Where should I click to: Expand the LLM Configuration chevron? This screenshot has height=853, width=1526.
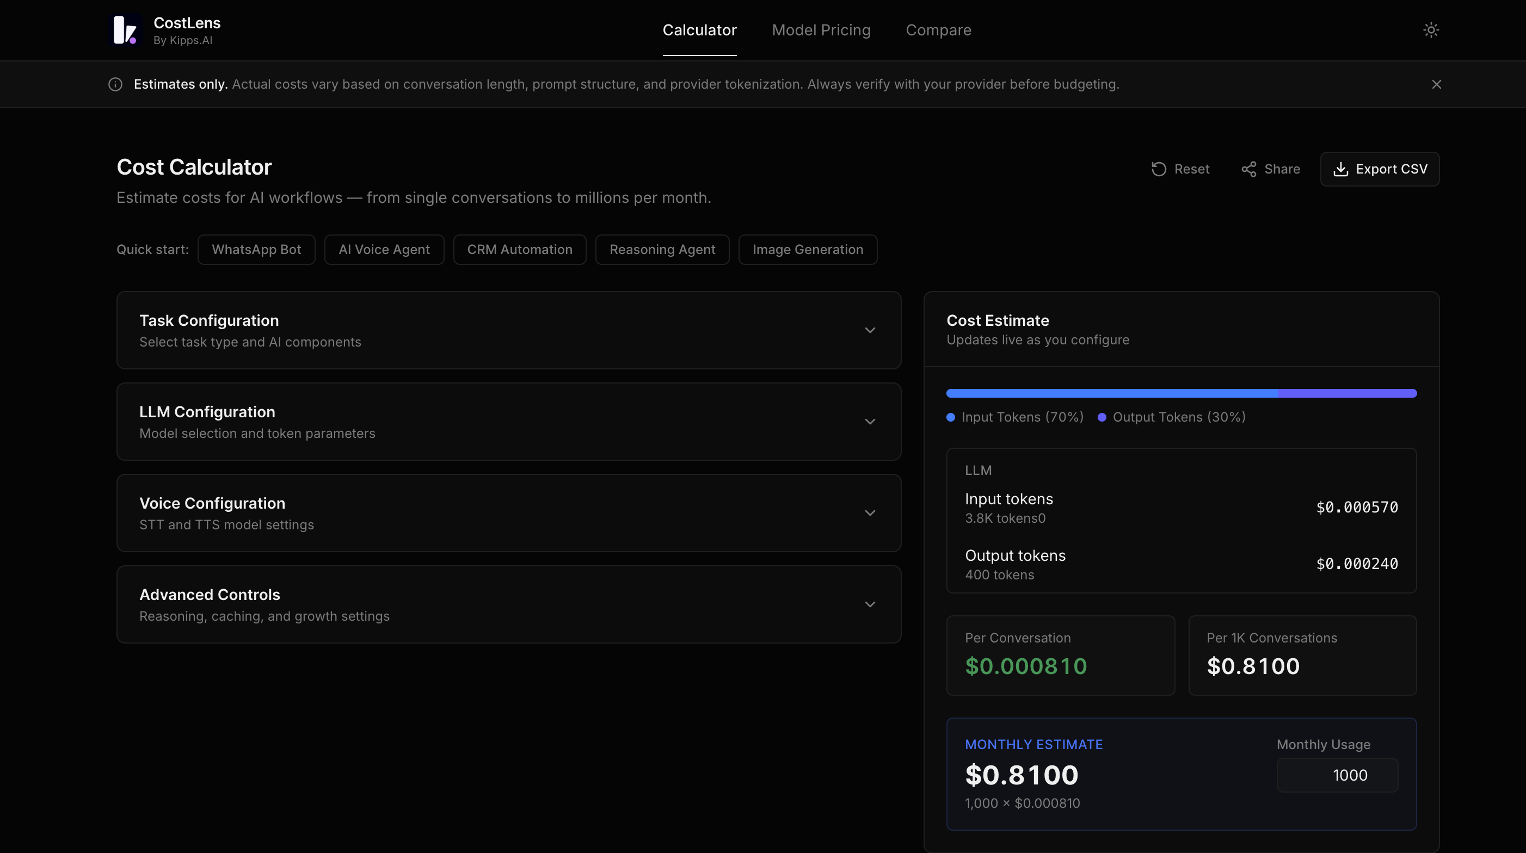click(870, 422)
